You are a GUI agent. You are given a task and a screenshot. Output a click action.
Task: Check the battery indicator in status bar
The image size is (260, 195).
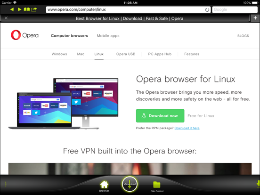pos(255,3)
